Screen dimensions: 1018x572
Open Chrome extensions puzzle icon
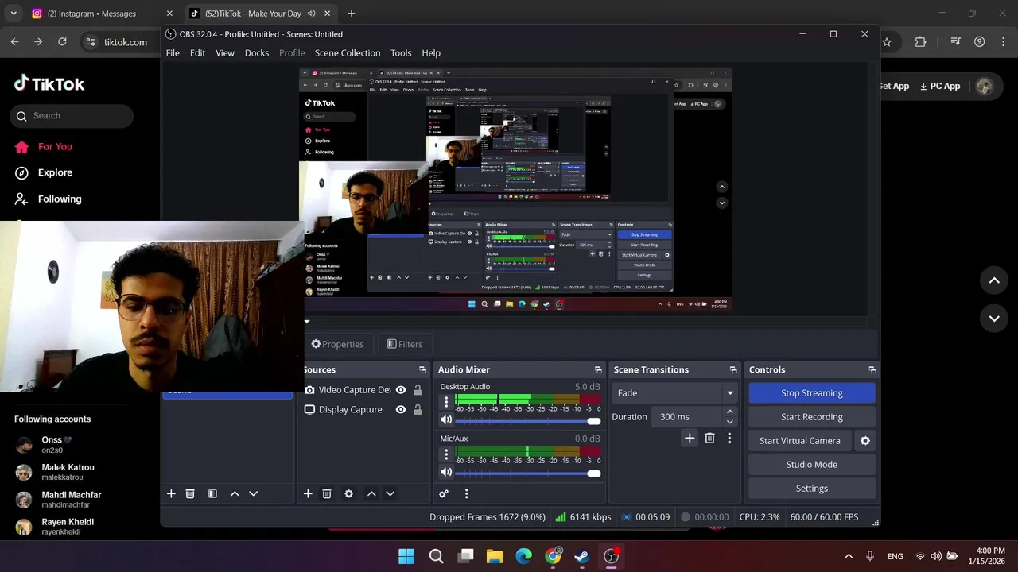tap(920, 41)
